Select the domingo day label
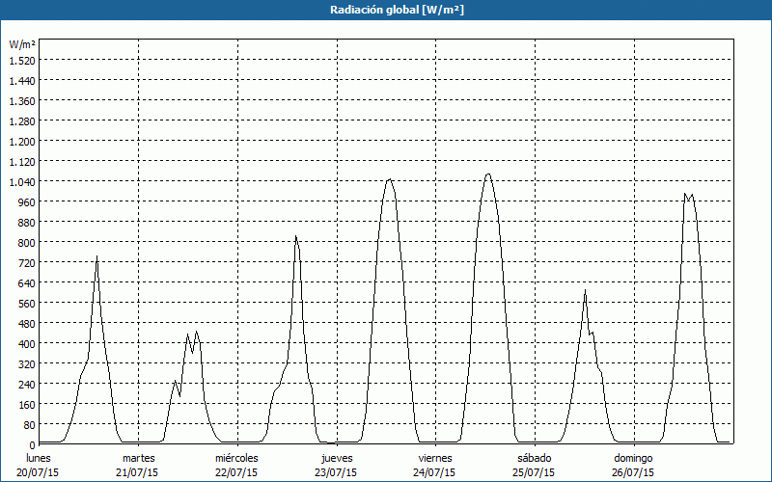Screen dimensions: 772x482 633,457
